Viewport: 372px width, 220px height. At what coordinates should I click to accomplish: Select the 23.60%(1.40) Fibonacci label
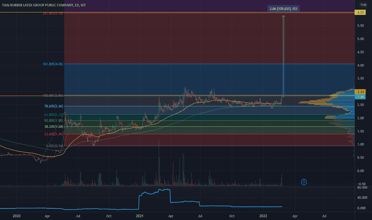point(53,134)
